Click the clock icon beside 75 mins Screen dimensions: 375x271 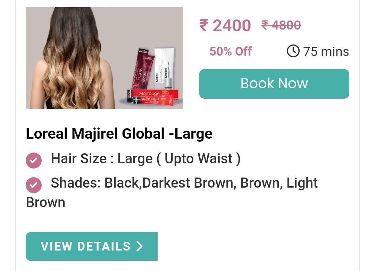coord(293,51)
